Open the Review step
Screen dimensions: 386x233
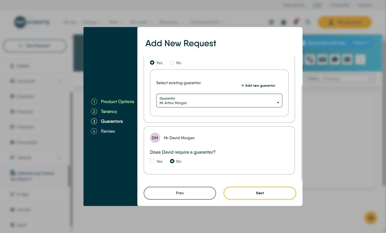[108, 131]
